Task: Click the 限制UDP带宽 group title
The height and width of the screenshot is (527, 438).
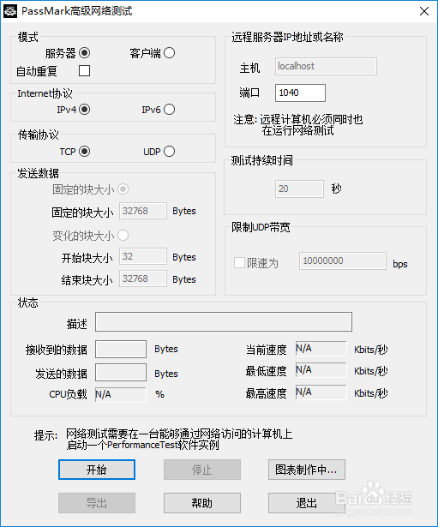Action: pos(261,227)
